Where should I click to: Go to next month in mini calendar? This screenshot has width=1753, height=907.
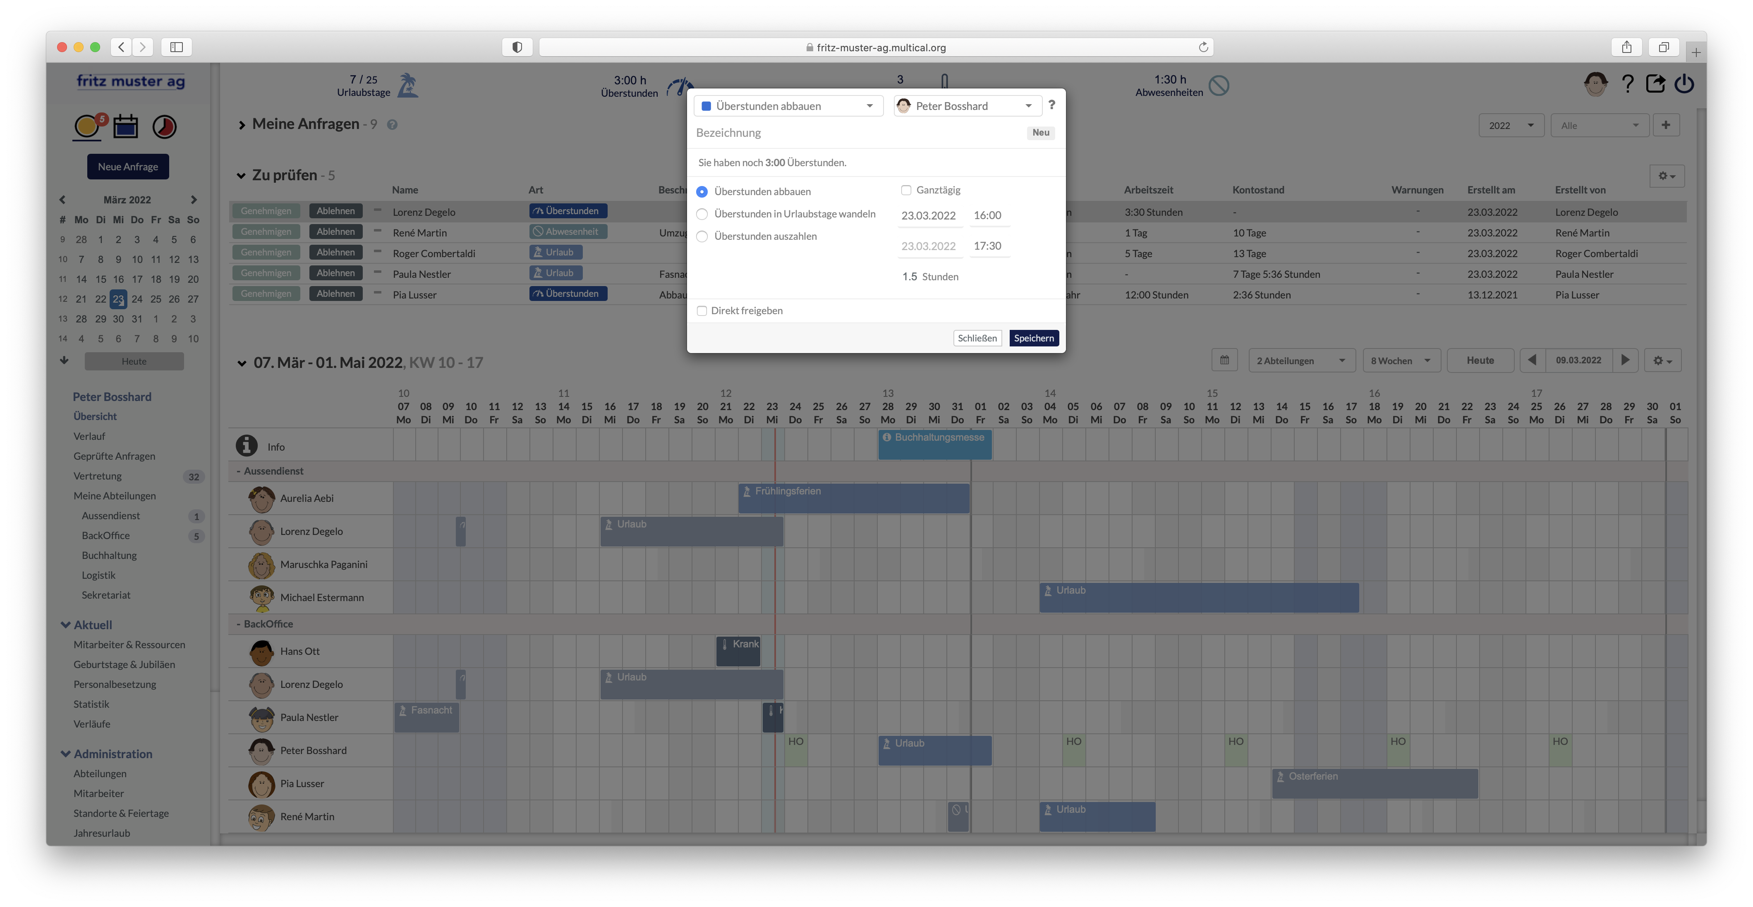pyautogui.click(x=194, y=200)
